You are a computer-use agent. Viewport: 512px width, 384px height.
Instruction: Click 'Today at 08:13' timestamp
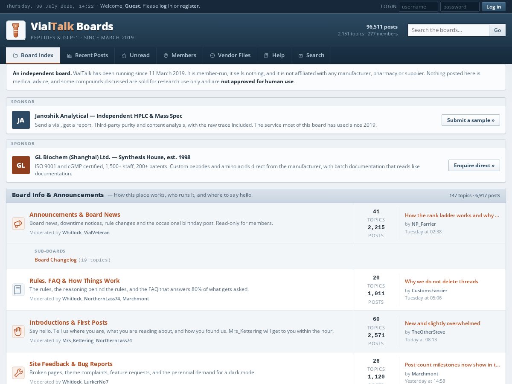coord(421,340)
